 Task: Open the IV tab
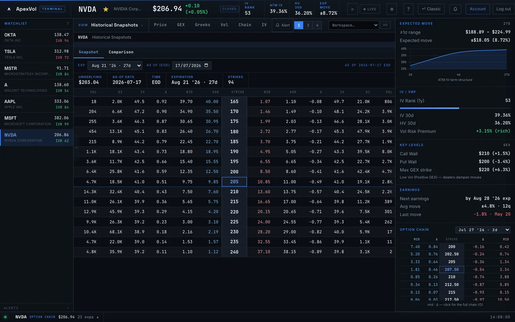(x=264, y=25)
